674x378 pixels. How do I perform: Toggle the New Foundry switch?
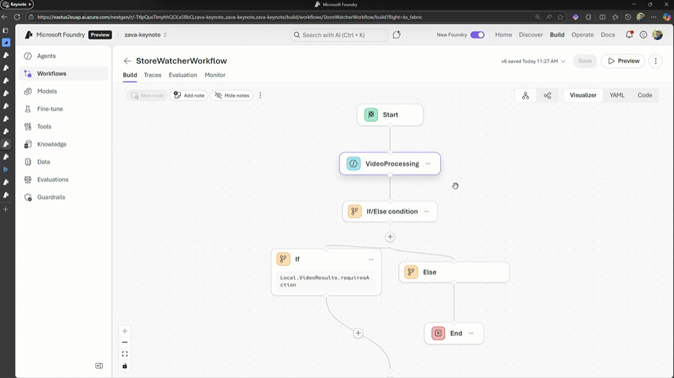[478, 35]
